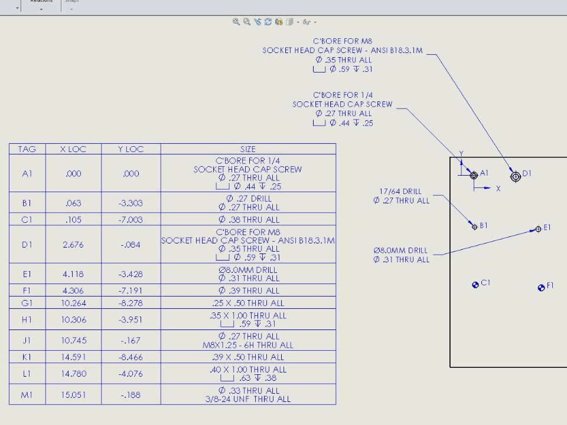Select the B1 tag cell in the hole table
This screenshot has width=567, height=425.
point(27,203)
